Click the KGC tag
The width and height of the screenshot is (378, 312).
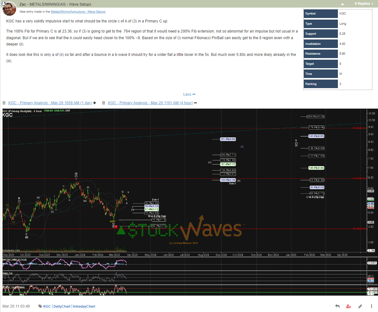click(47, 306)
